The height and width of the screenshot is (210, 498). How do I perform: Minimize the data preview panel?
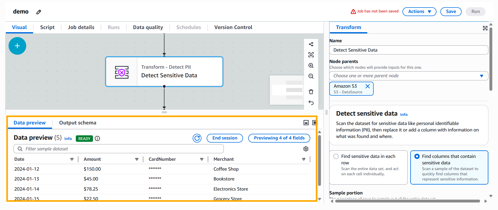tap(306, 123)
